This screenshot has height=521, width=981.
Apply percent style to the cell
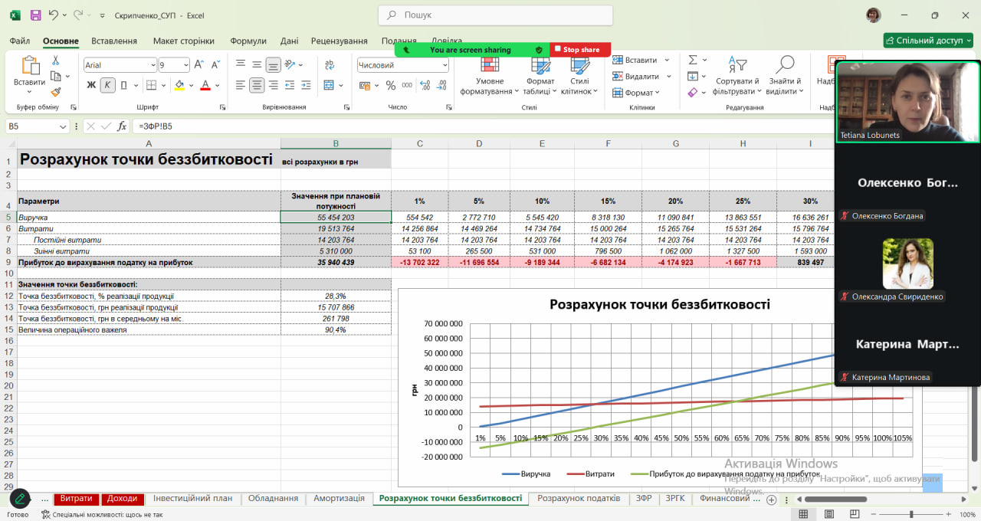tap(391, 86)
